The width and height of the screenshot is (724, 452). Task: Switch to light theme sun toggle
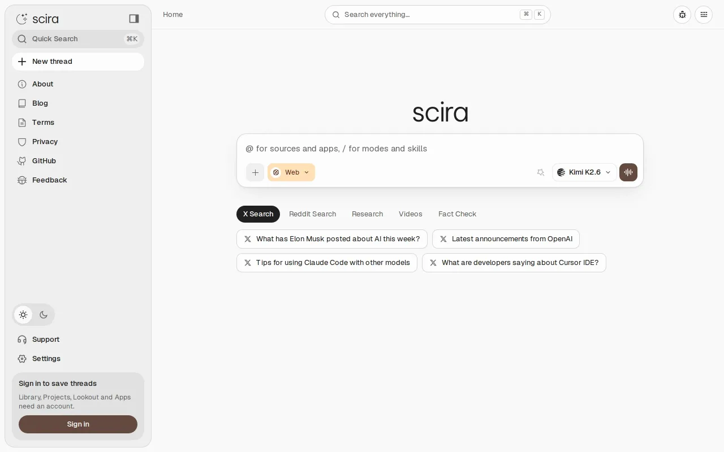point(23,315)
